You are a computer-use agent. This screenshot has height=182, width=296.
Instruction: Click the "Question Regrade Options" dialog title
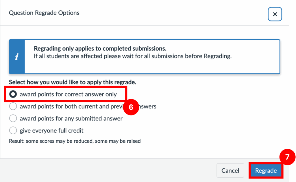pos(44,13)
